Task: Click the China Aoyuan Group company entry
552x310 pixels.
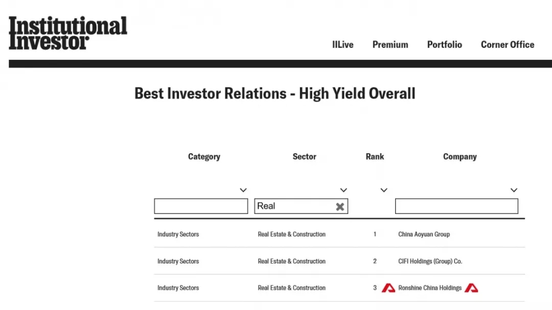Action: (x=424, y=234)
